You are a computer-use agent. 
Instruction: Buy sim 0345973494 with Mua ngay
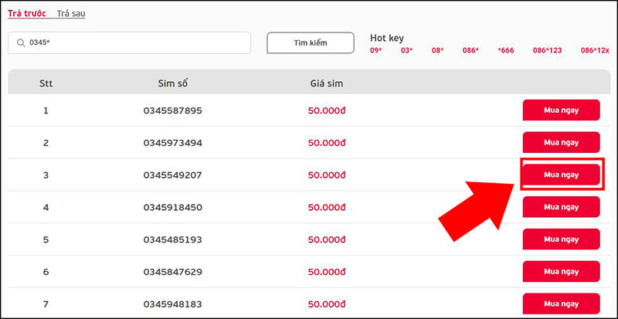click(561, 143)
